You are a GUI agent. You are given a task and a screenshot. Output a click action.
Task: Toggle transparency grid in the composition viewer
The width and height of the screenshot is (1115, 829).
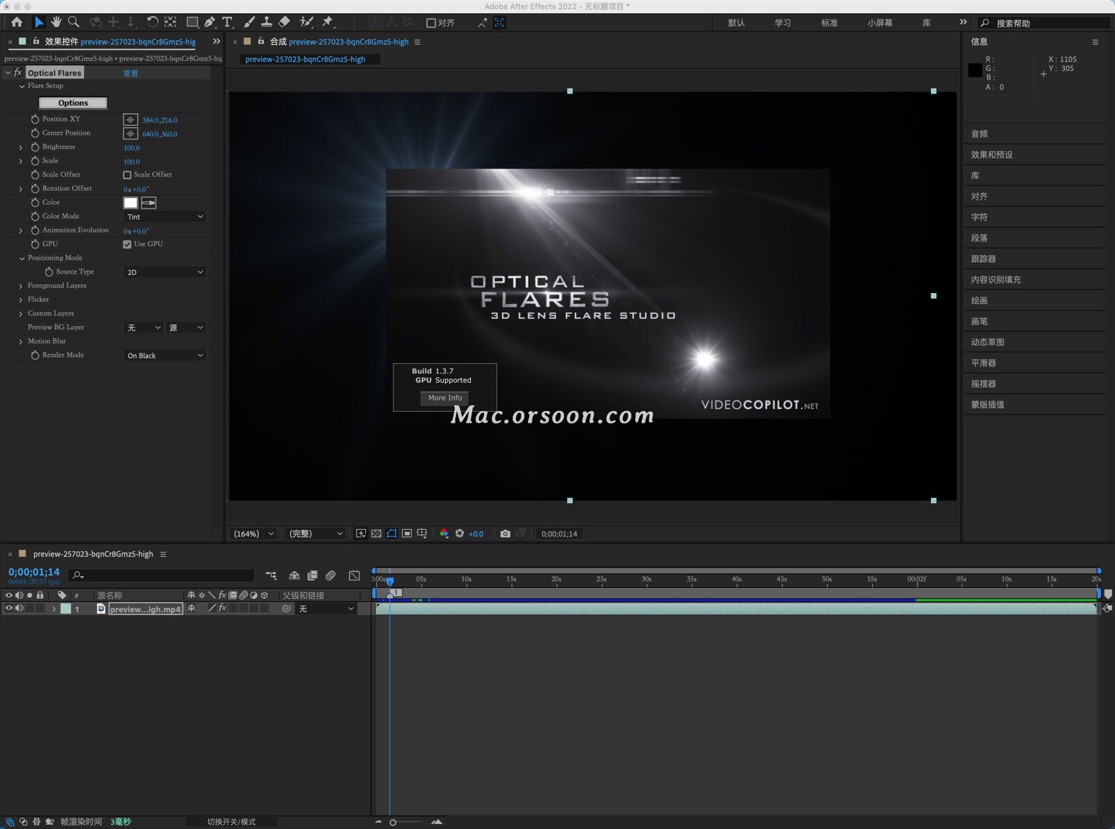377,533
